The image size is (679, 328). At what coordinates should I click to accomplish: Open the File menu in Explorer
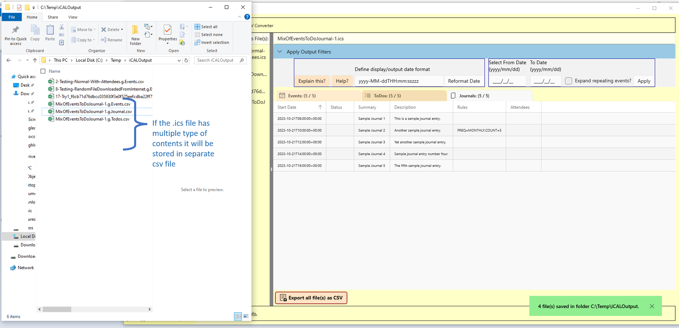pos(12,17)
